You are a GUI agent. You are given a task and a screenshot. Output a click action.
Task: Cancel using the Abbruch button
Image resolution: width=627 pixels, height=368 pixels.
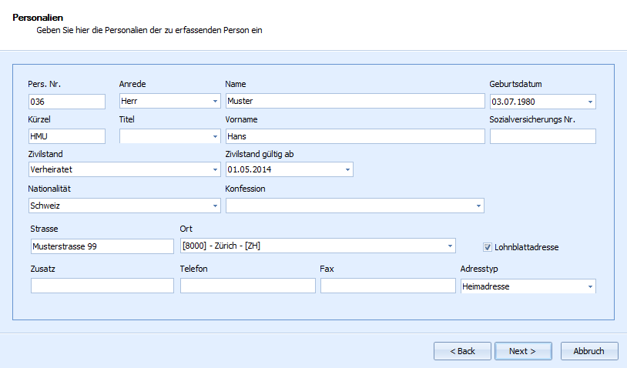tap(588, 351)
